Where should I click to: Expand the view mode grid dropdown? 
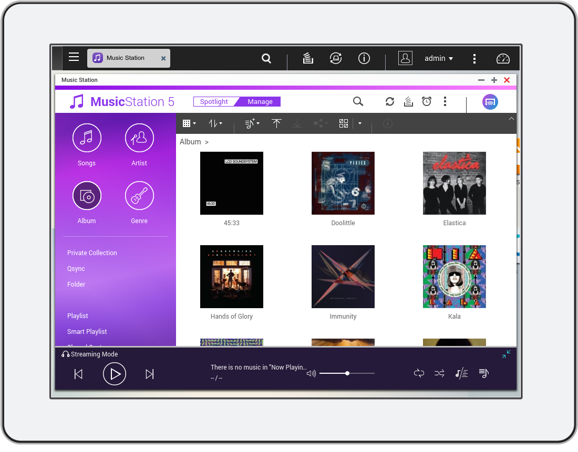coord(189,123)
